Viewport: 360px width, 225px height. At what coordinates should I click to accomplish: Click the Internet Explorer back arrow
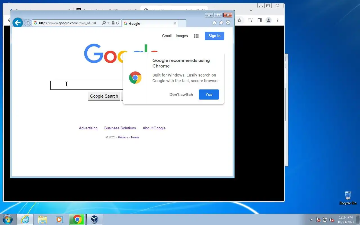point(17,23)
